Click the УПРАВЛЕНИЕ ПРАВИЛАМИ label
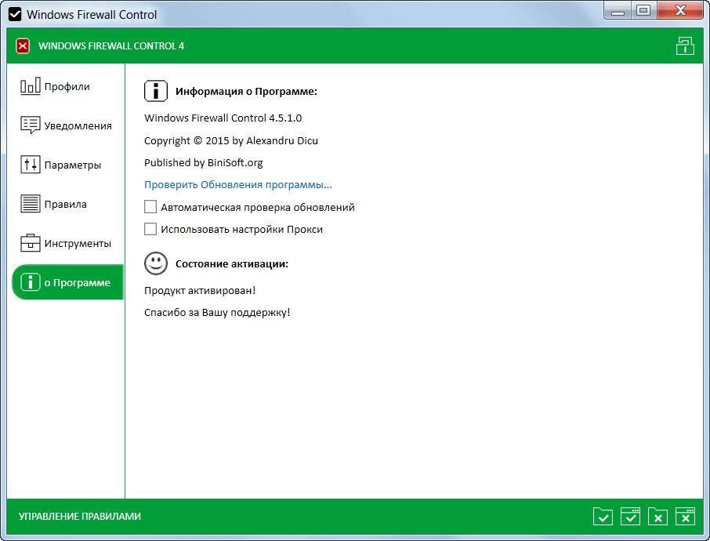This screenshot has height=541, width=710. (80, 516)
